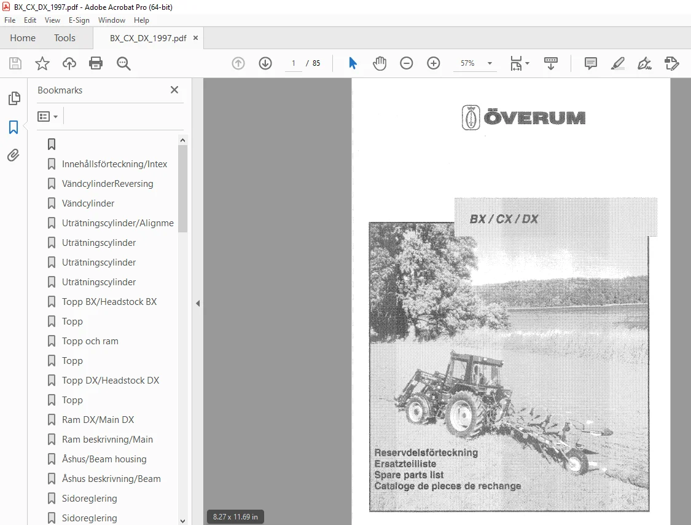Activate the Hand pan tool

point(380,63)
